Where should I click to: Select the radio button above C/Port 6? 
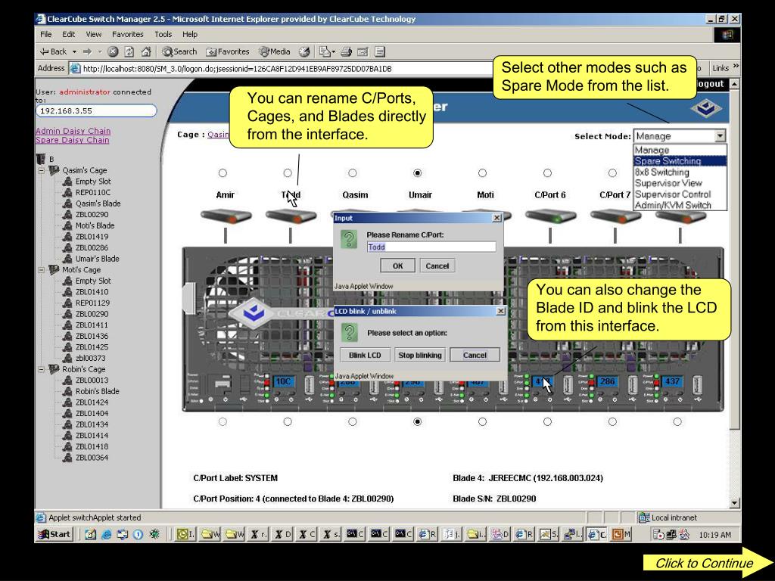tap(548, 173)
